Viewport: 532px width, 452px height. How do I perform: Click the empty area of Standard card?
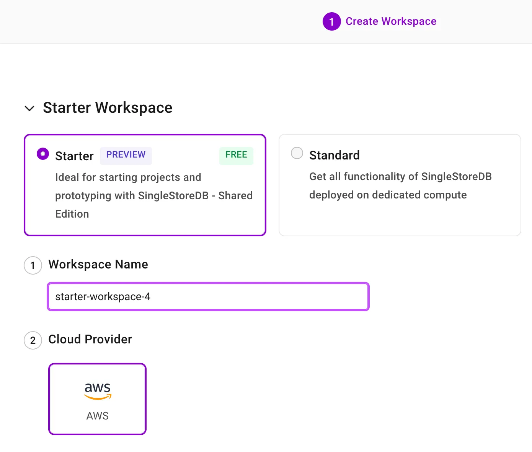point(400,220)
